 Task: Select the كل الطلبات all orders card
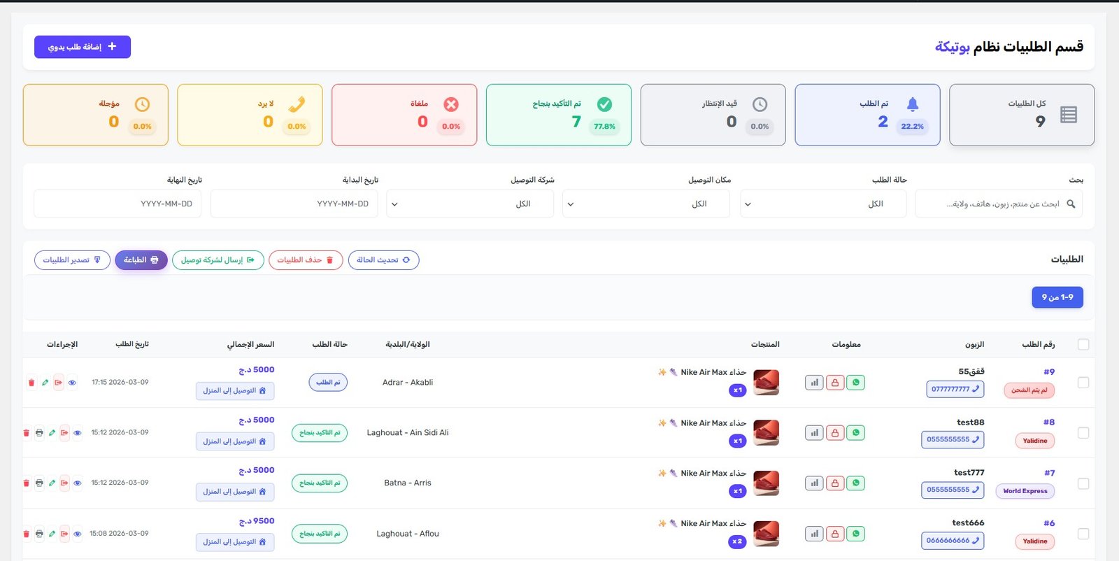coord(1021,115)
